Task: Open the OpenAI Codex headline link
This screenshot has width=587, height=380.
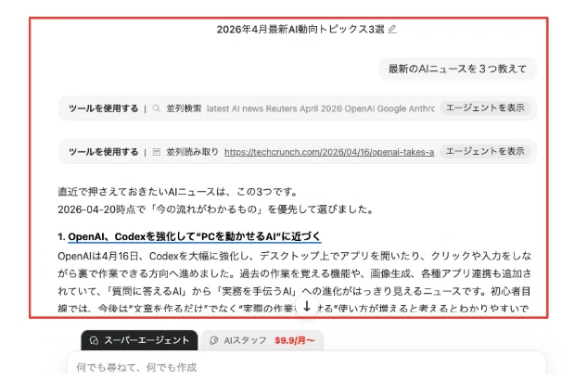Action: [x=195, y=236]
